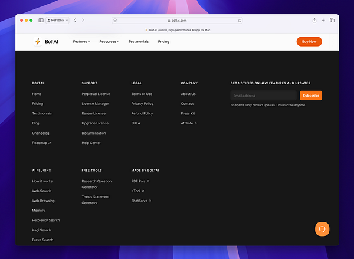The height and width of the screenshot is (259, 354).
Task: Click the page reader icon in address bar
Action: coord(115,21)
